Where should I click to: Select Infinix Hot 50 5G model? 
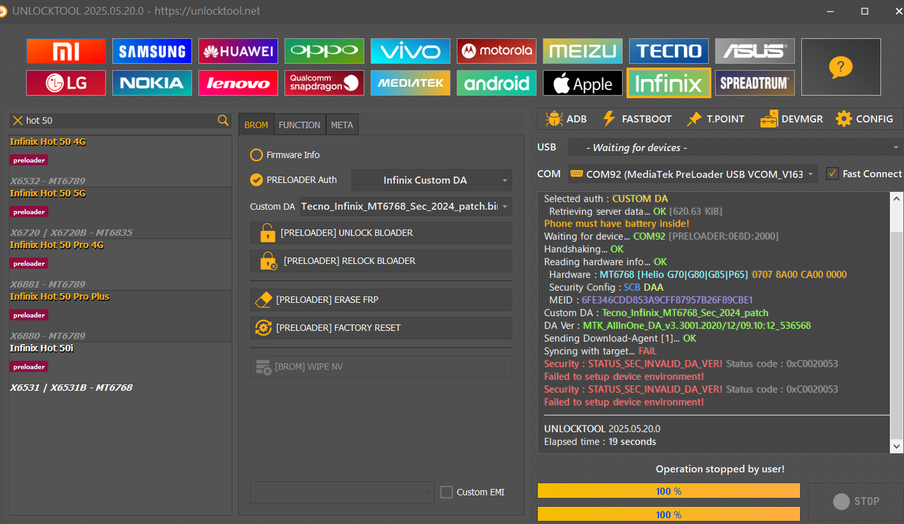click(x=120, y=213)
